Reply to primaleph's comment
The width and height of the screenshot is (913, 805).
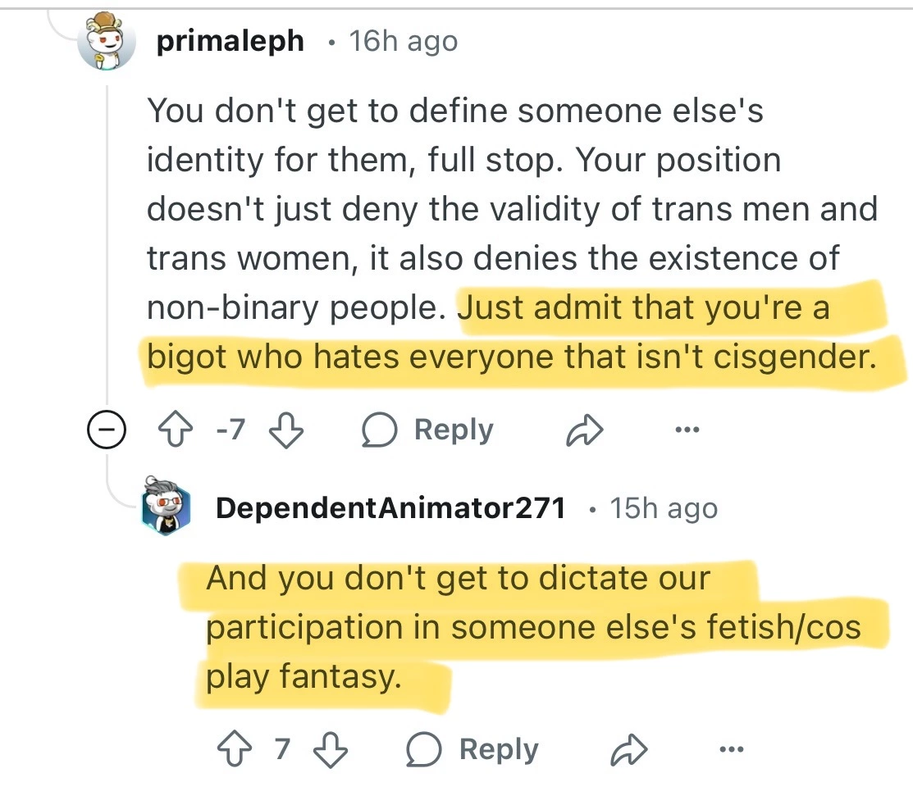428,431
